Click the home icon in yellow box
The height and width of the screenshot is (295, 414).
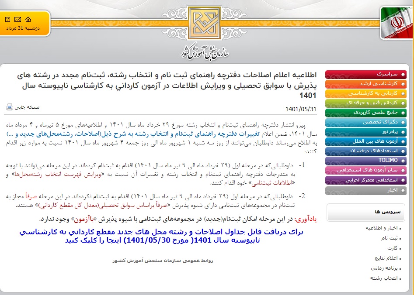click(x=28, y=19)
